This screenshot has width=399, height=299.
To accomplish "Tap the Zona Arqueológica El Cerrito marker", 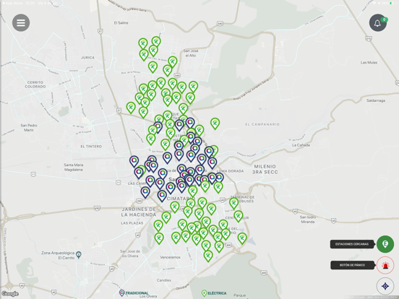I will (79, 255).
